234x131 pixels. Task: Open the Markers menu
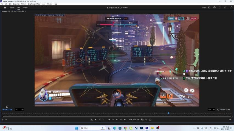24,4
